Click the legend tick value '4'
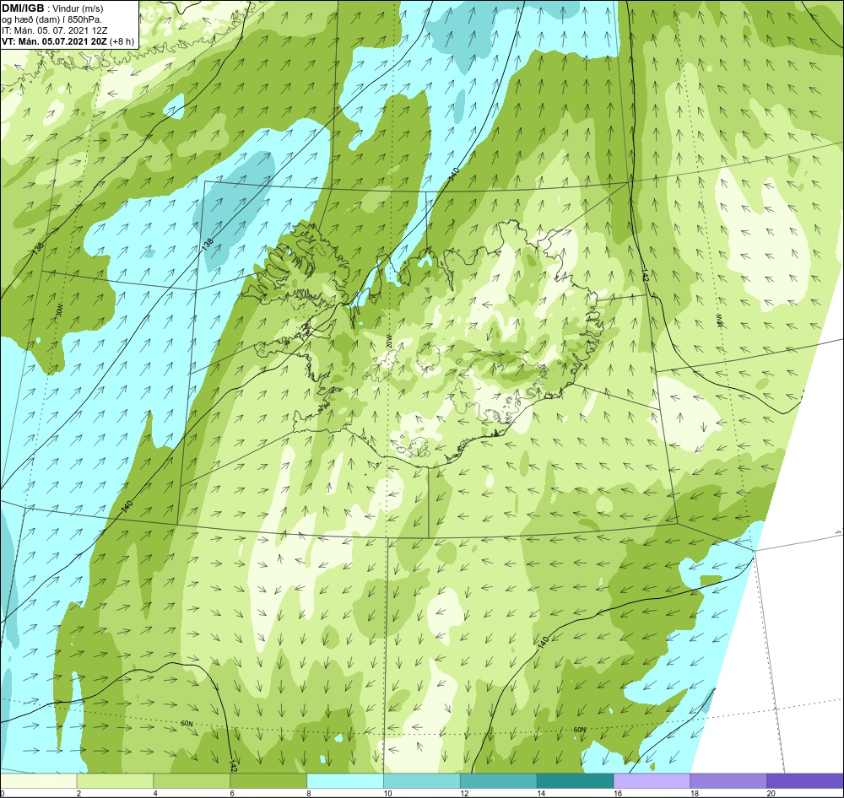 [x=155, y=793]
